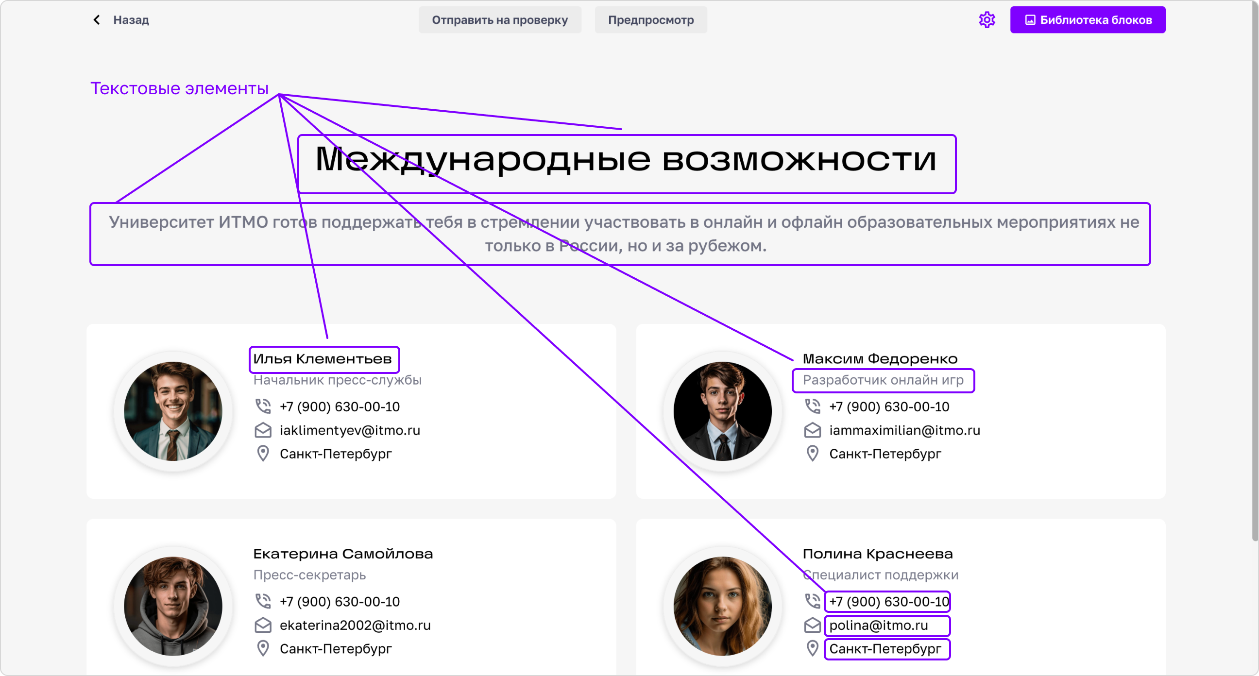The image size is (1259, 676).
Task: Select the name Екатерина Самойлова
Action: click(343, 554)
